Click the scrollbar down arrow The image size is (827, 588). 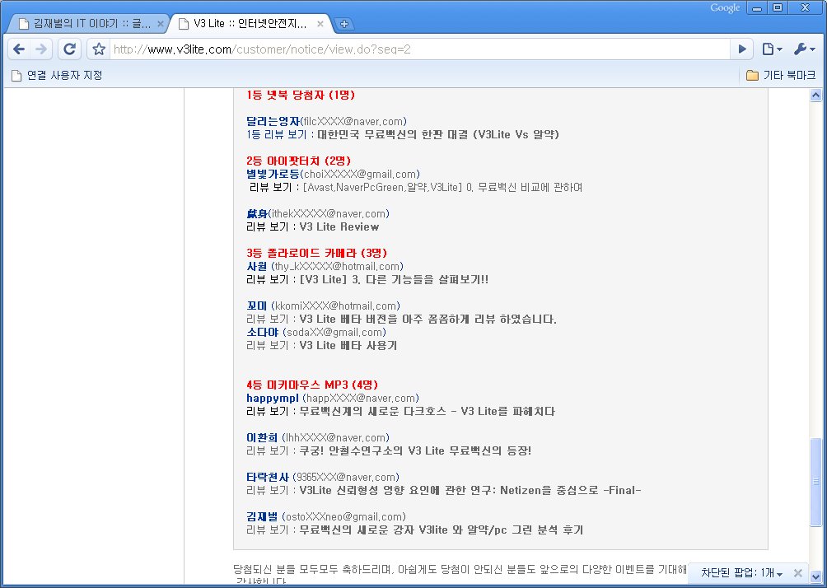pyautogui.click(x=815, y=576)
